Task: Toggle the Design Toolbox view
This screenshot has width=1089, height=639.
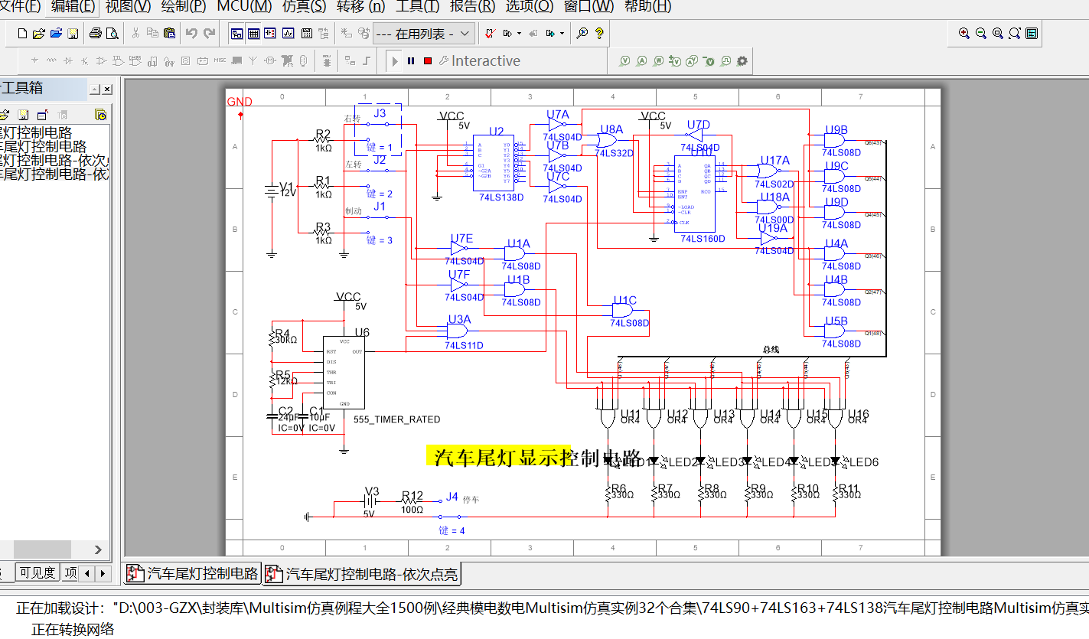Action: pos(236,34)
